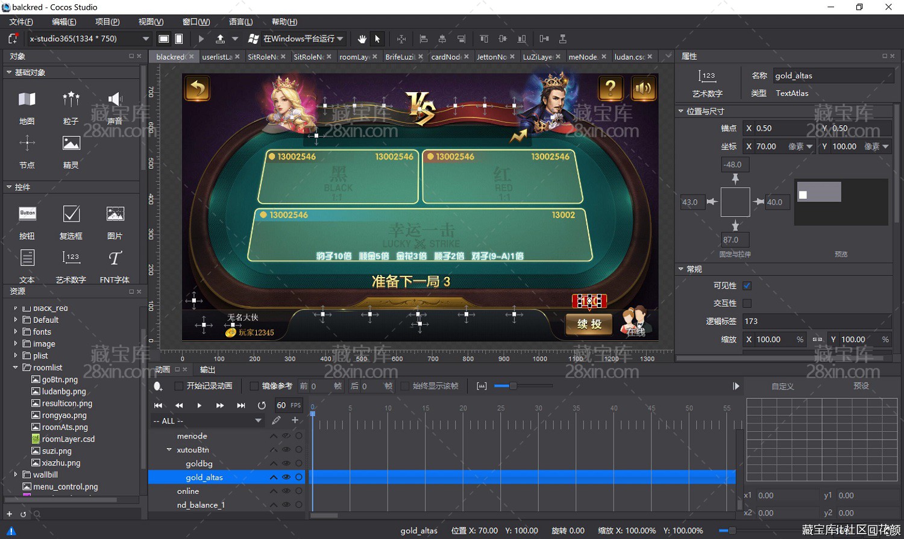Toggle visibility eye of goldbg layer
Screen dimensions: 904x539
pyautogui.click(x=286, y=464)
